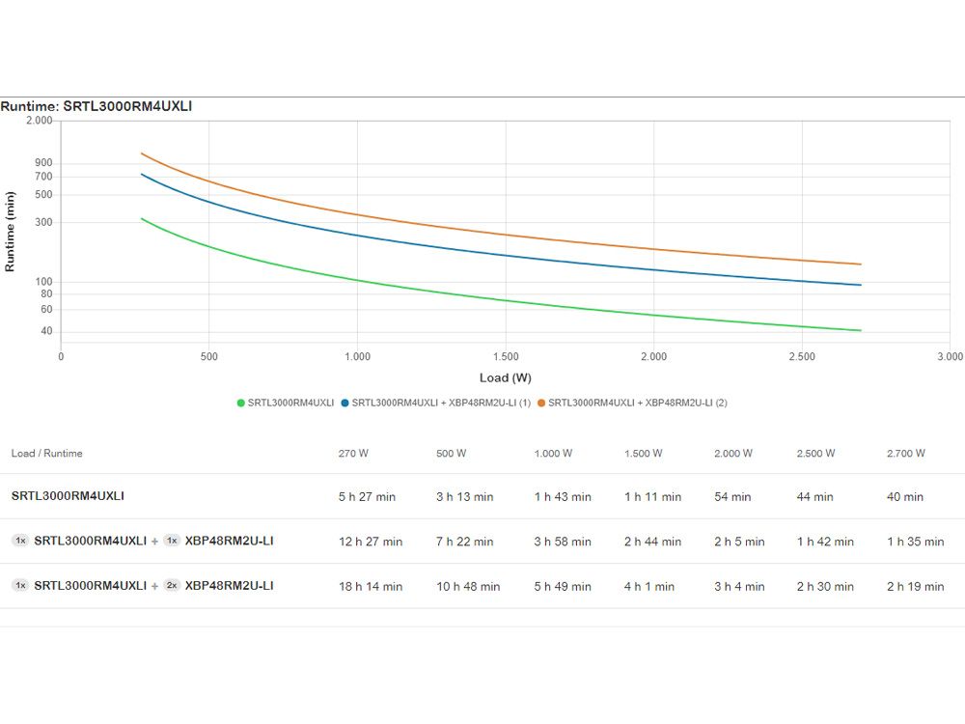Click XBP48RM2U-LI label in the 12 h 27 min row
The image size is (965, 724).
[229, 541]
